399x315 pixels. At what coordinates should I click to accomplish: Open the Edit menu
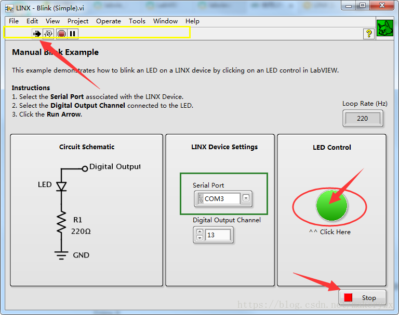point(32,21)
